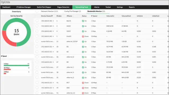The height and width of the screenshot is (95, 169).
Task: Expand arrow next to 192.168.50.132 IfIndex 25
Action: (53, 47)
